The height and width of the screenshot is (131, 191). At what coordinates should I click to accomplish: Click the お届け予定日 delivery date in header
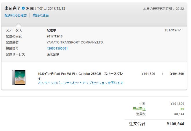[x=46, y=8]
